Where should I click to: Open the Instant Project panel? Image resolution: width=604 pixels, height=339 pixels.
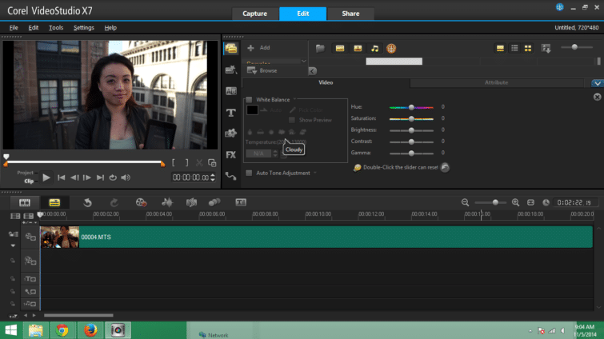coord(231,70)
